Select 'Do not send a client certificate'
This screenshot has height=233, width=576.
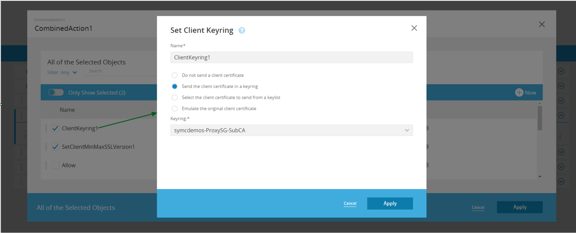pyautogui.click(x=175, y=75)
